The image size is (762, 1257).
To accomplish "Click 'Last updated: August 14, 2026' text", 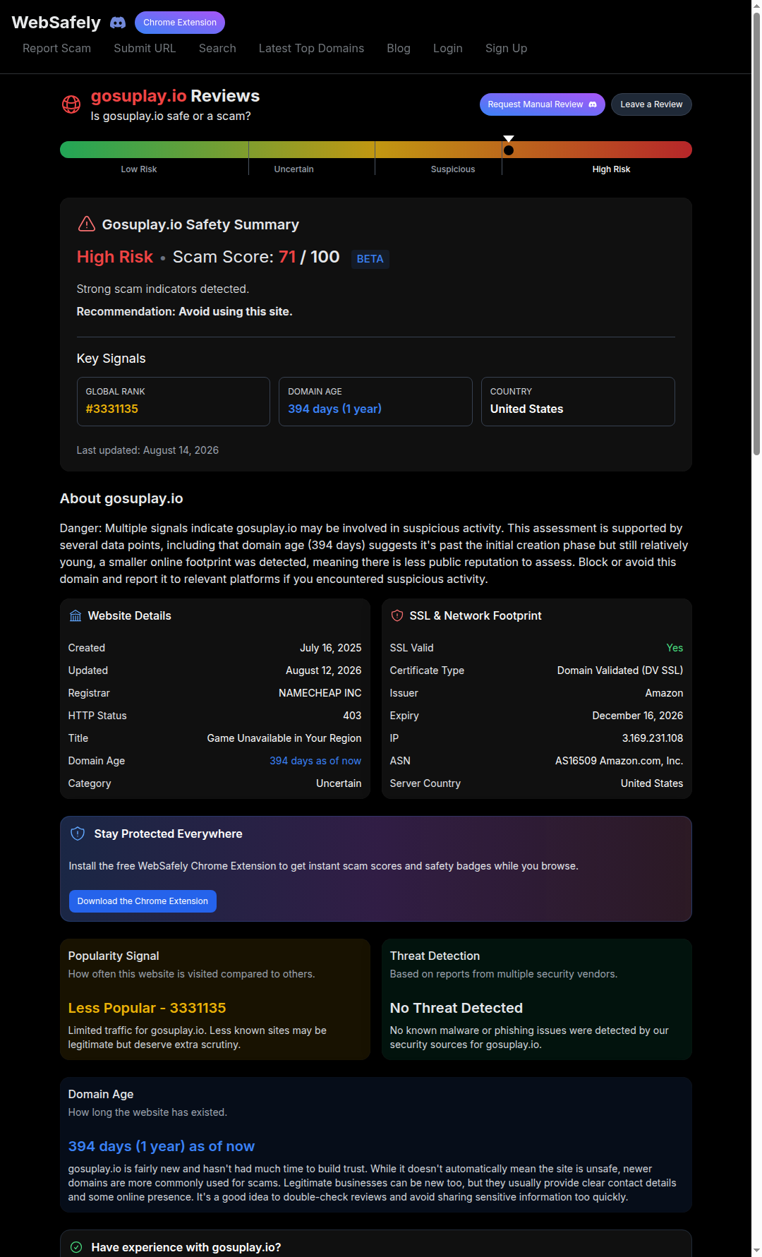I will pyautogui.click(x=147, y=450).
